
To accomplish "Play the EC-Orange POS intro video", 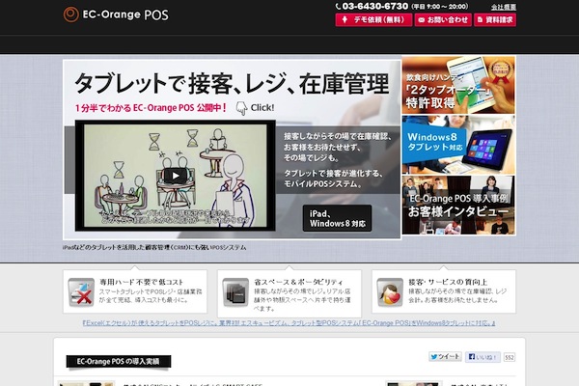I will pyautogui.click(x=176, y=176).
